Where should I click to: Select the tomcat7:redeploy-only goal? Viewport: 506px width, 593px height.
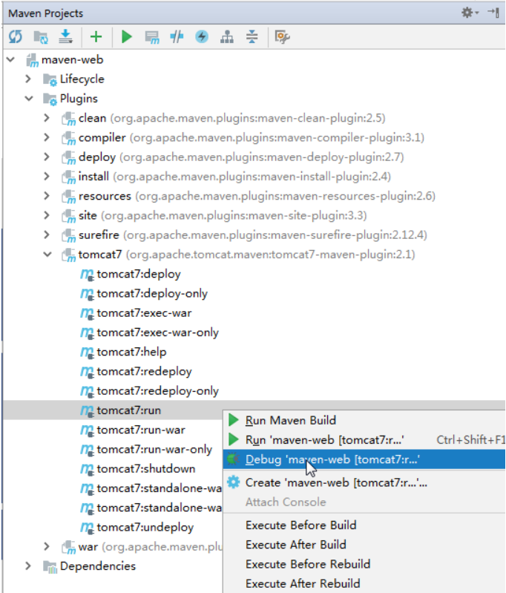tap(158, 391)
